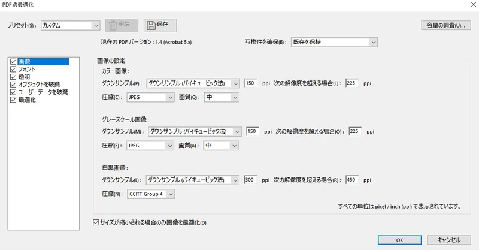
Task: Toggle サイズが縮小される場合のみ画像を最適化 checkbox
Action: [x=96, y=222]
